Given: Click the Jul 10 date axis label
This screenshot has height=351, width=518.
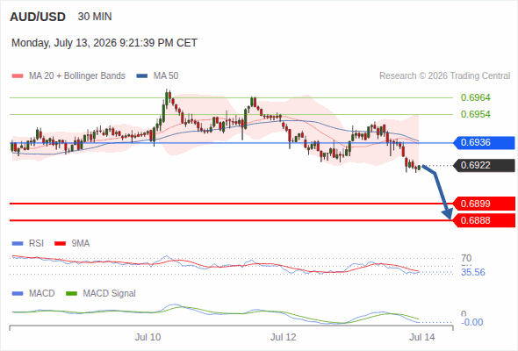Looking at the screenshot, I should pyautogui.click(x=148, y=338).
